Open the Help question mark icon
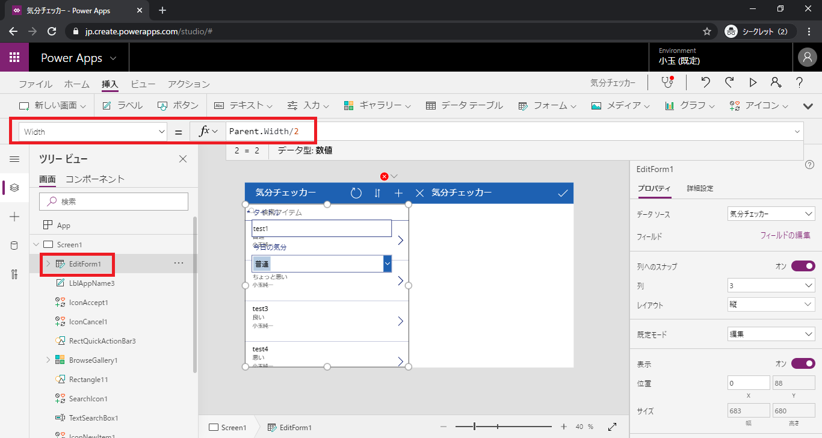822x438 pixels. coord(800,83)
